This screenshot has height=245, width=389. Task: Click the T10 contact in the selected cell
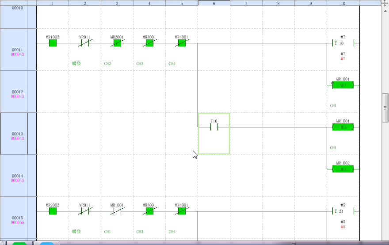(x=214, y=127)
